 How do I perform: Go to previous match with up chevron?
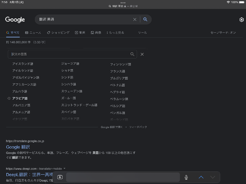(201, 177)
